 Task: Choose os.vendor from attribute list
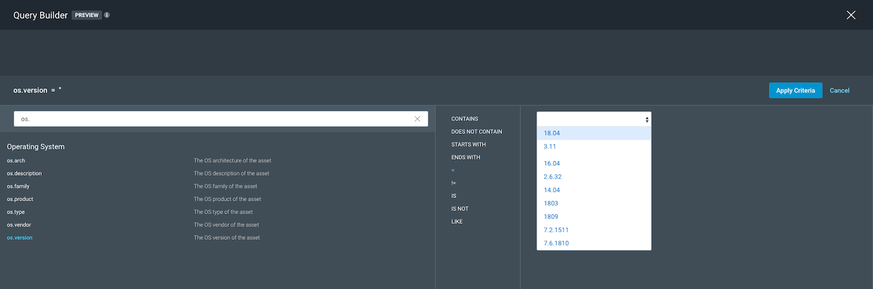(x=19, y=225)
